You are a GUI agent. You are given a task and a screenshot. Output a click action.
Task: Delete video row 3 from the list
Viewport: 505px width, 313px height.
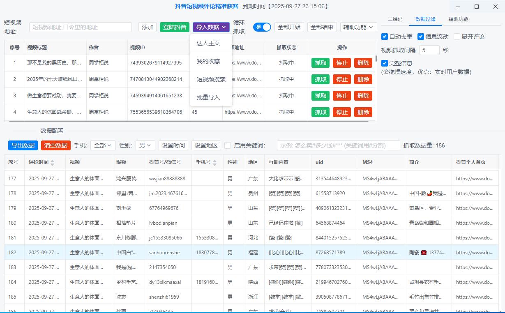(363, 96)
